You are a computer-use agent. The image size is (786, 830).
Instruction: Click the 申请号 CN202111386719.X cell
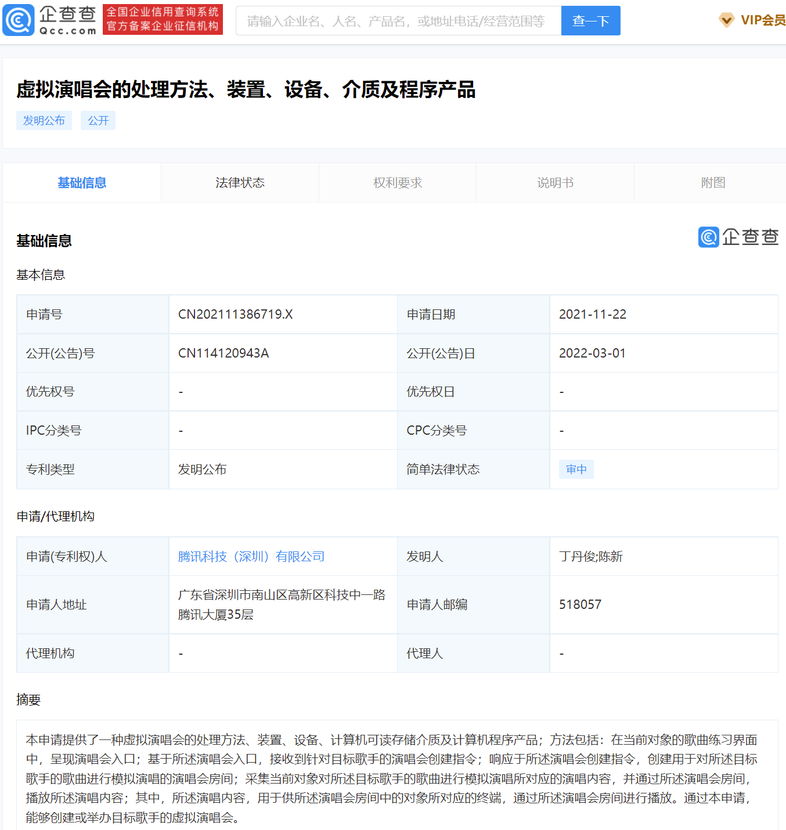pos(236,314)
